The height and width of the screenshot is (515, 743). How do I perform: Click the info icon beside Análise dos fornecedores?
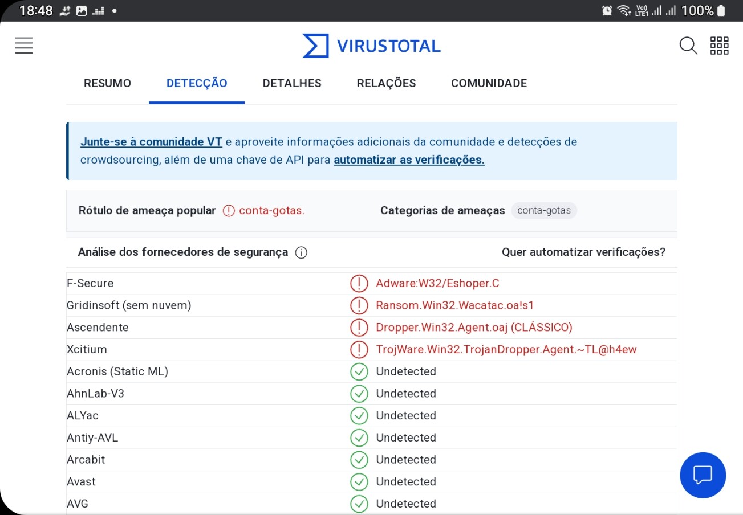pyautogui.click(x=301, y=252)
